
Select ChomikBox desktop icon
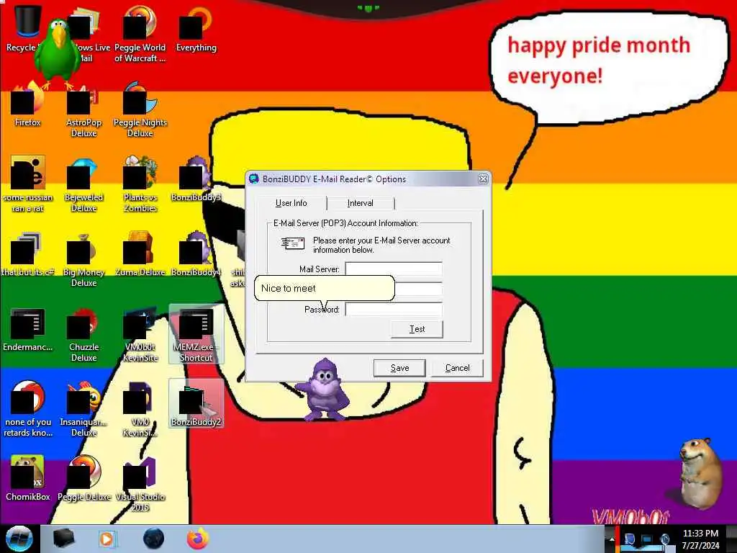[x=28, y=478]
